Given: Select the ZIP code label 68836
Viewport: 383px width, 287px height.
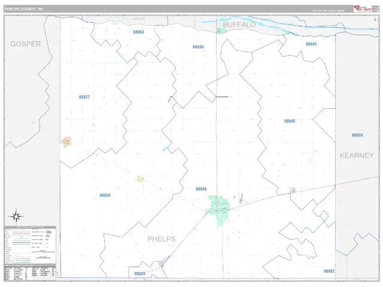Looking at the screenshot, I should click(198, 47).
